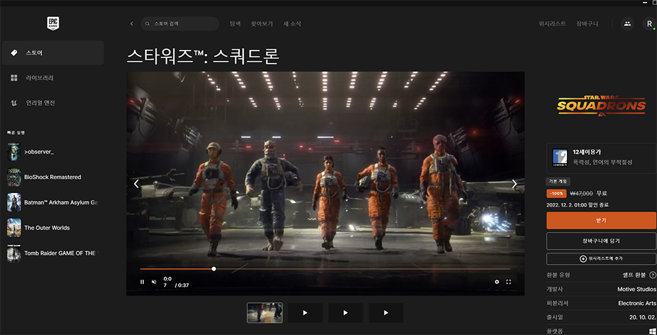Go back with the left chevron arrow
This screenshot has height=335, width=657.
click(131, 24)
